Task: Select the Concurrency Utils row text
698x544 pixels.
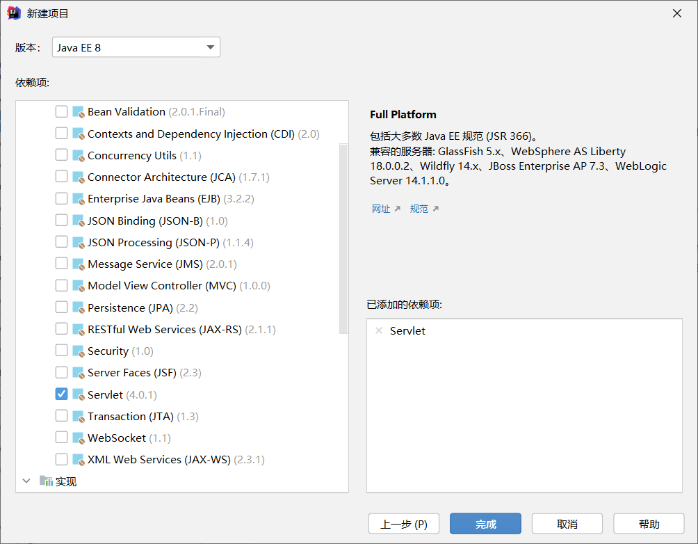Action: pos(144,156)
